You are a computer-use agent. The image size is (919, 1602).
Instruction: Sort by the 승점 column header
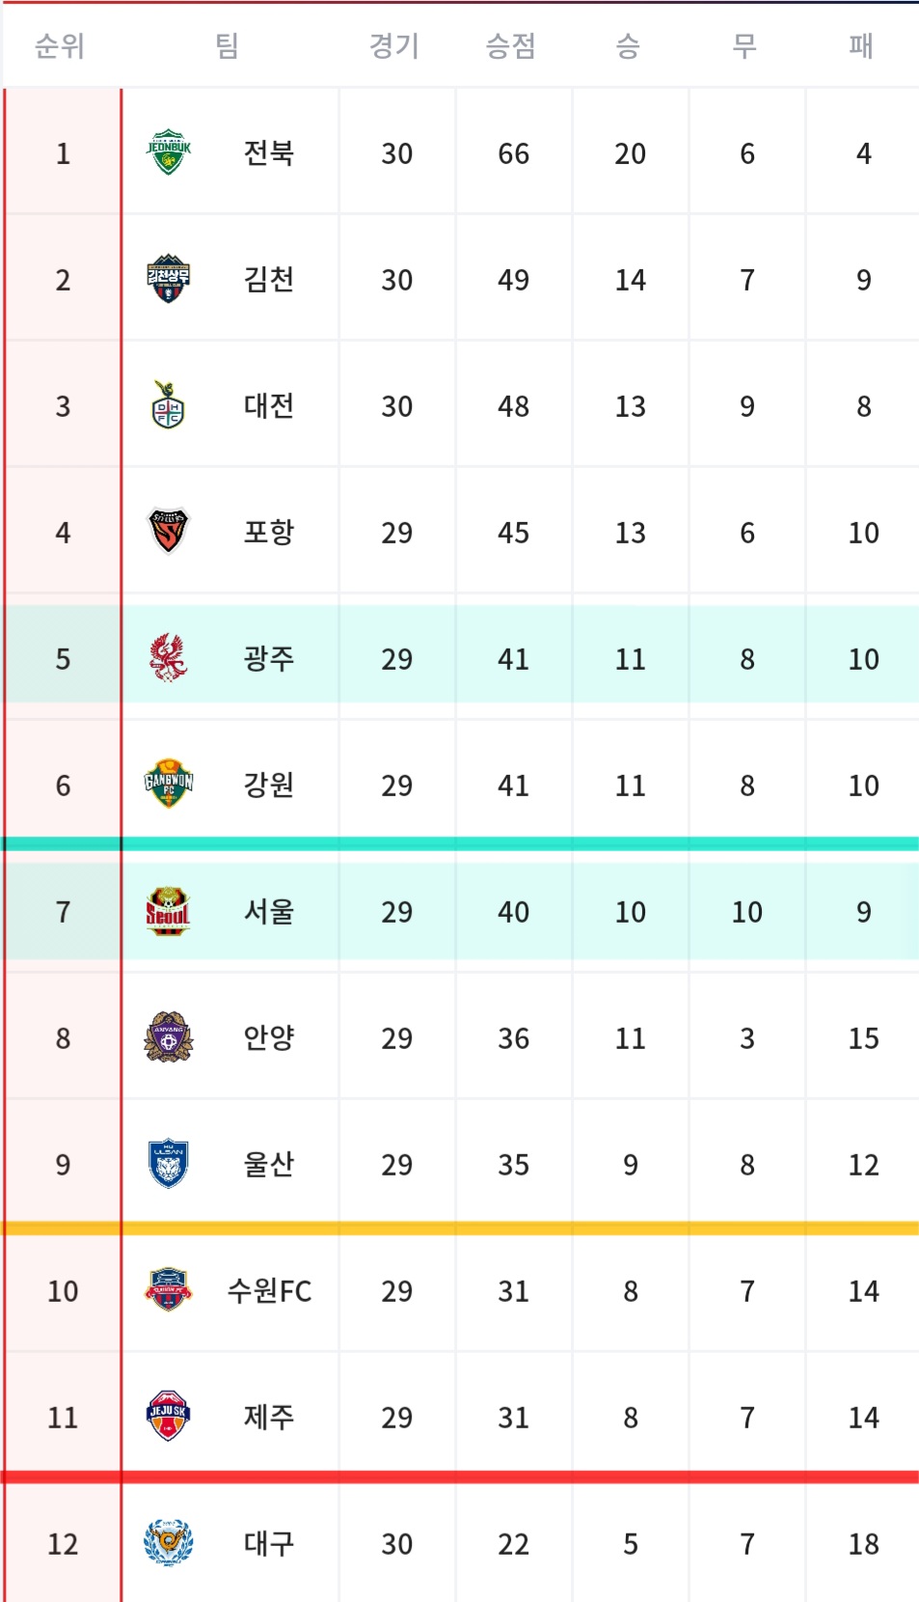pyautogui.click(x=511, y=45)
